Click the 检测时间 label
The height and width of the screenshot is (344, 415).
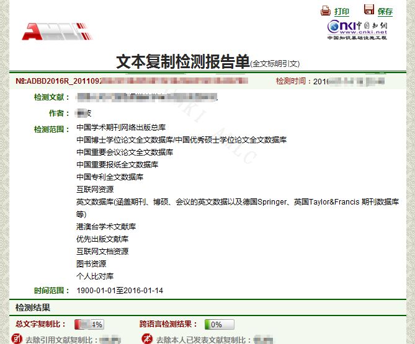[290, 81]
